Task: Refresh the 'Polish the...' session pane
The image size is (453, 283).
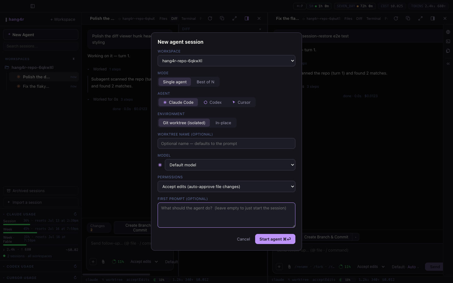Action: [210, 19]
